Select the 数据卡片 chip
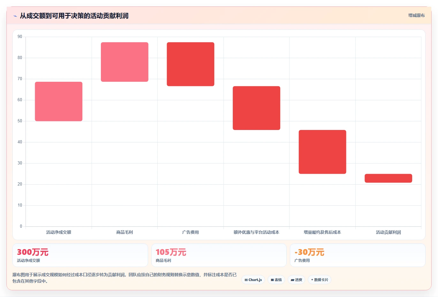The image size is (438, 297). (320, 280)
